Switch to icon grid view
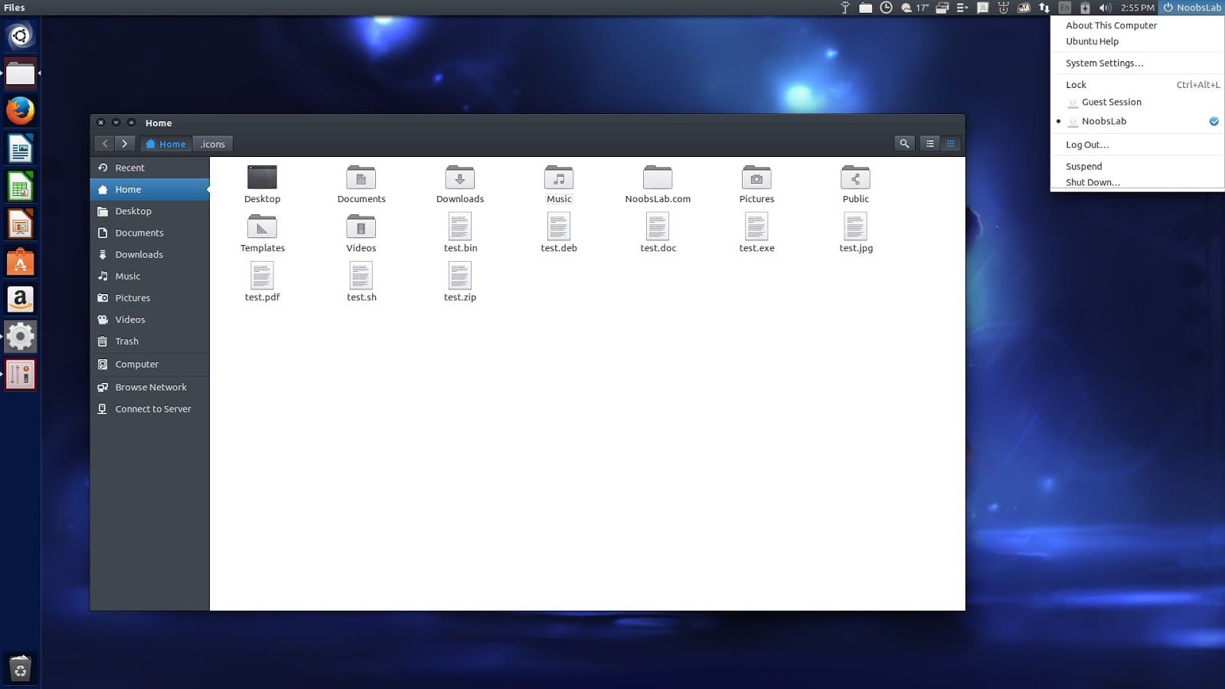The width and height of the screenshot is (1225, 689). click(x=950, y=143)
